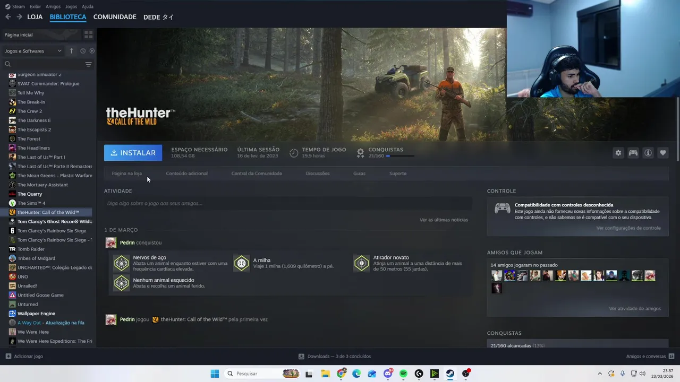680x382 pixels.
Task: Click the navigate forward arrow
Action: 19,17
